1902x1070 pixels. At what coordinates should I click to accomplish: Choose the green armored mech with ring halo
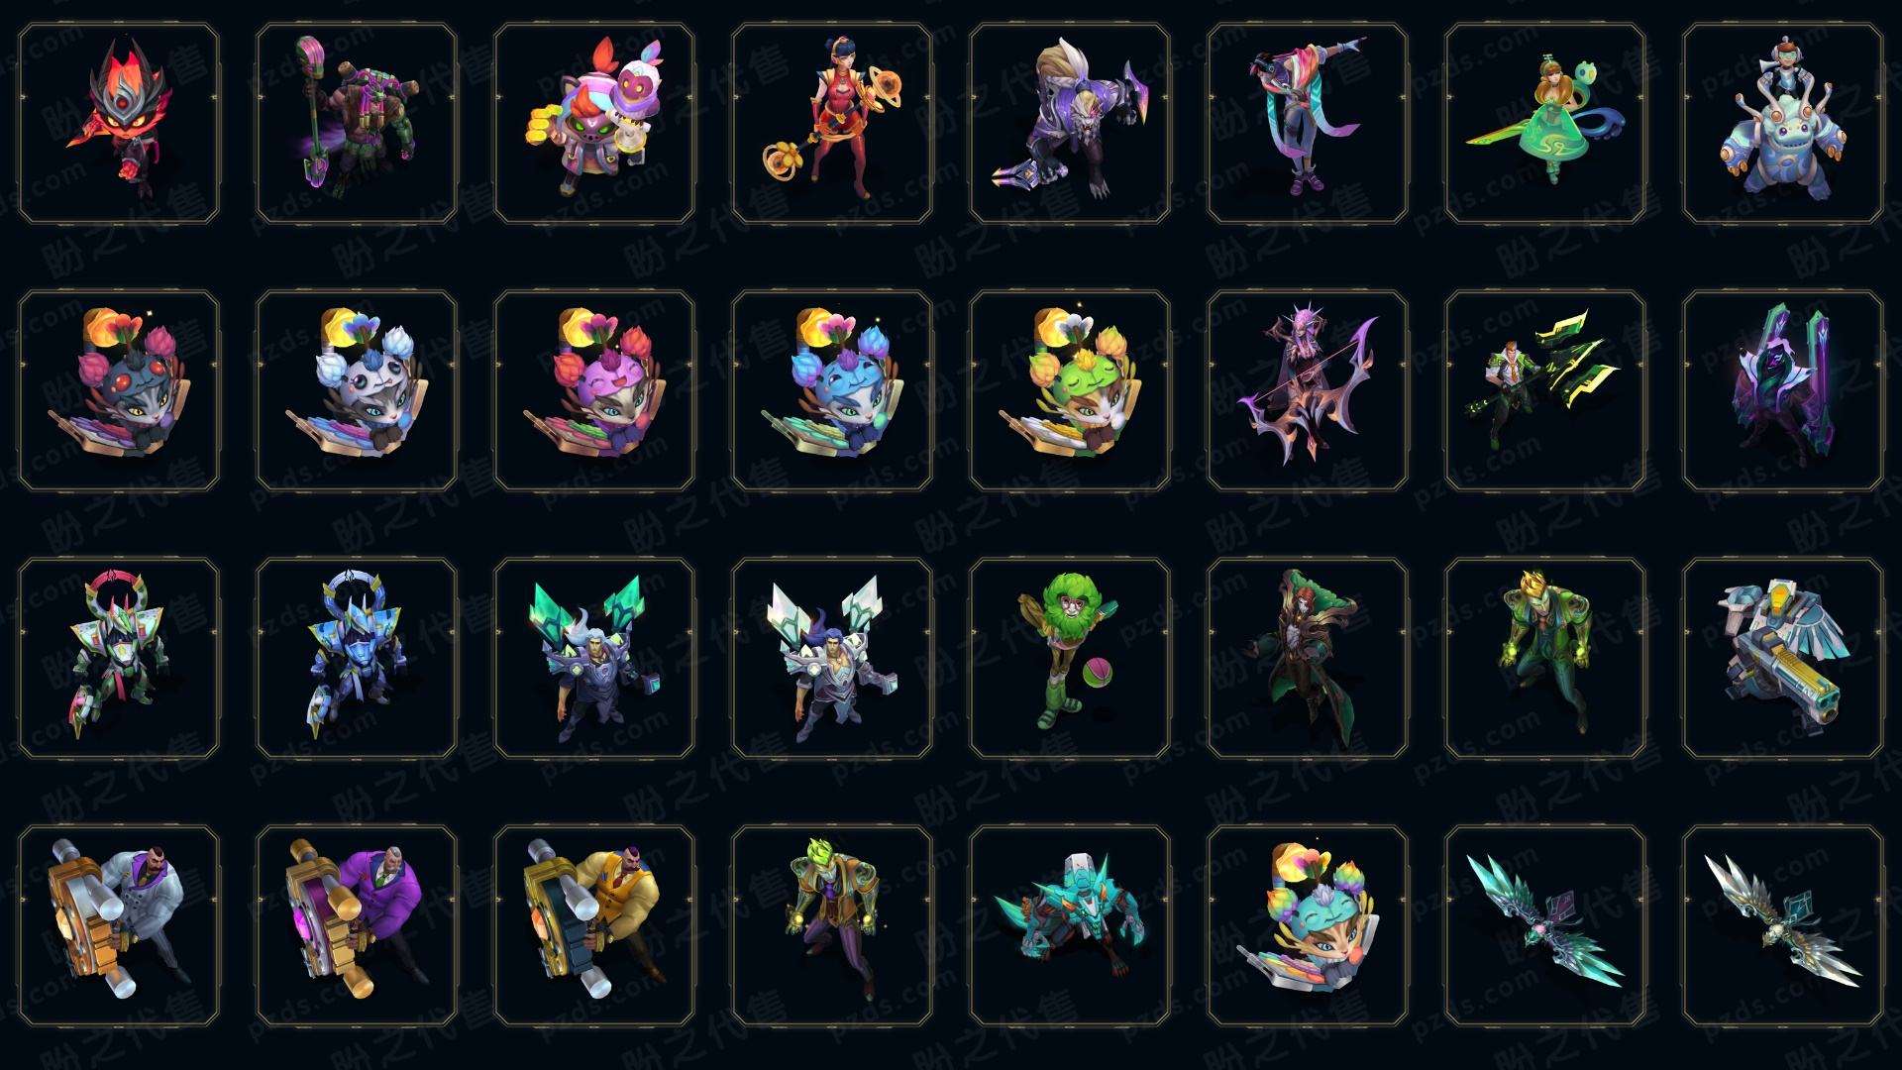coord(119,659)
